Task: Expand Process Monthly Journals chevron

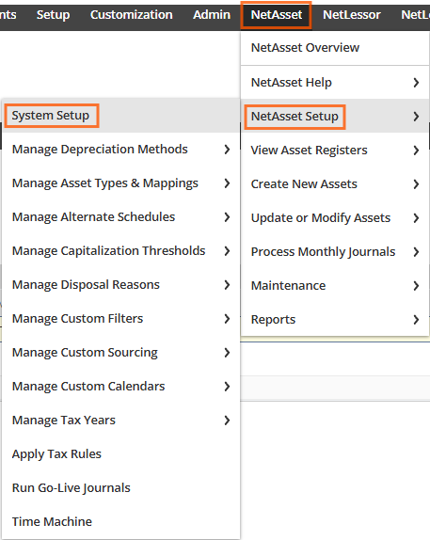Action: tap(416, 252)
